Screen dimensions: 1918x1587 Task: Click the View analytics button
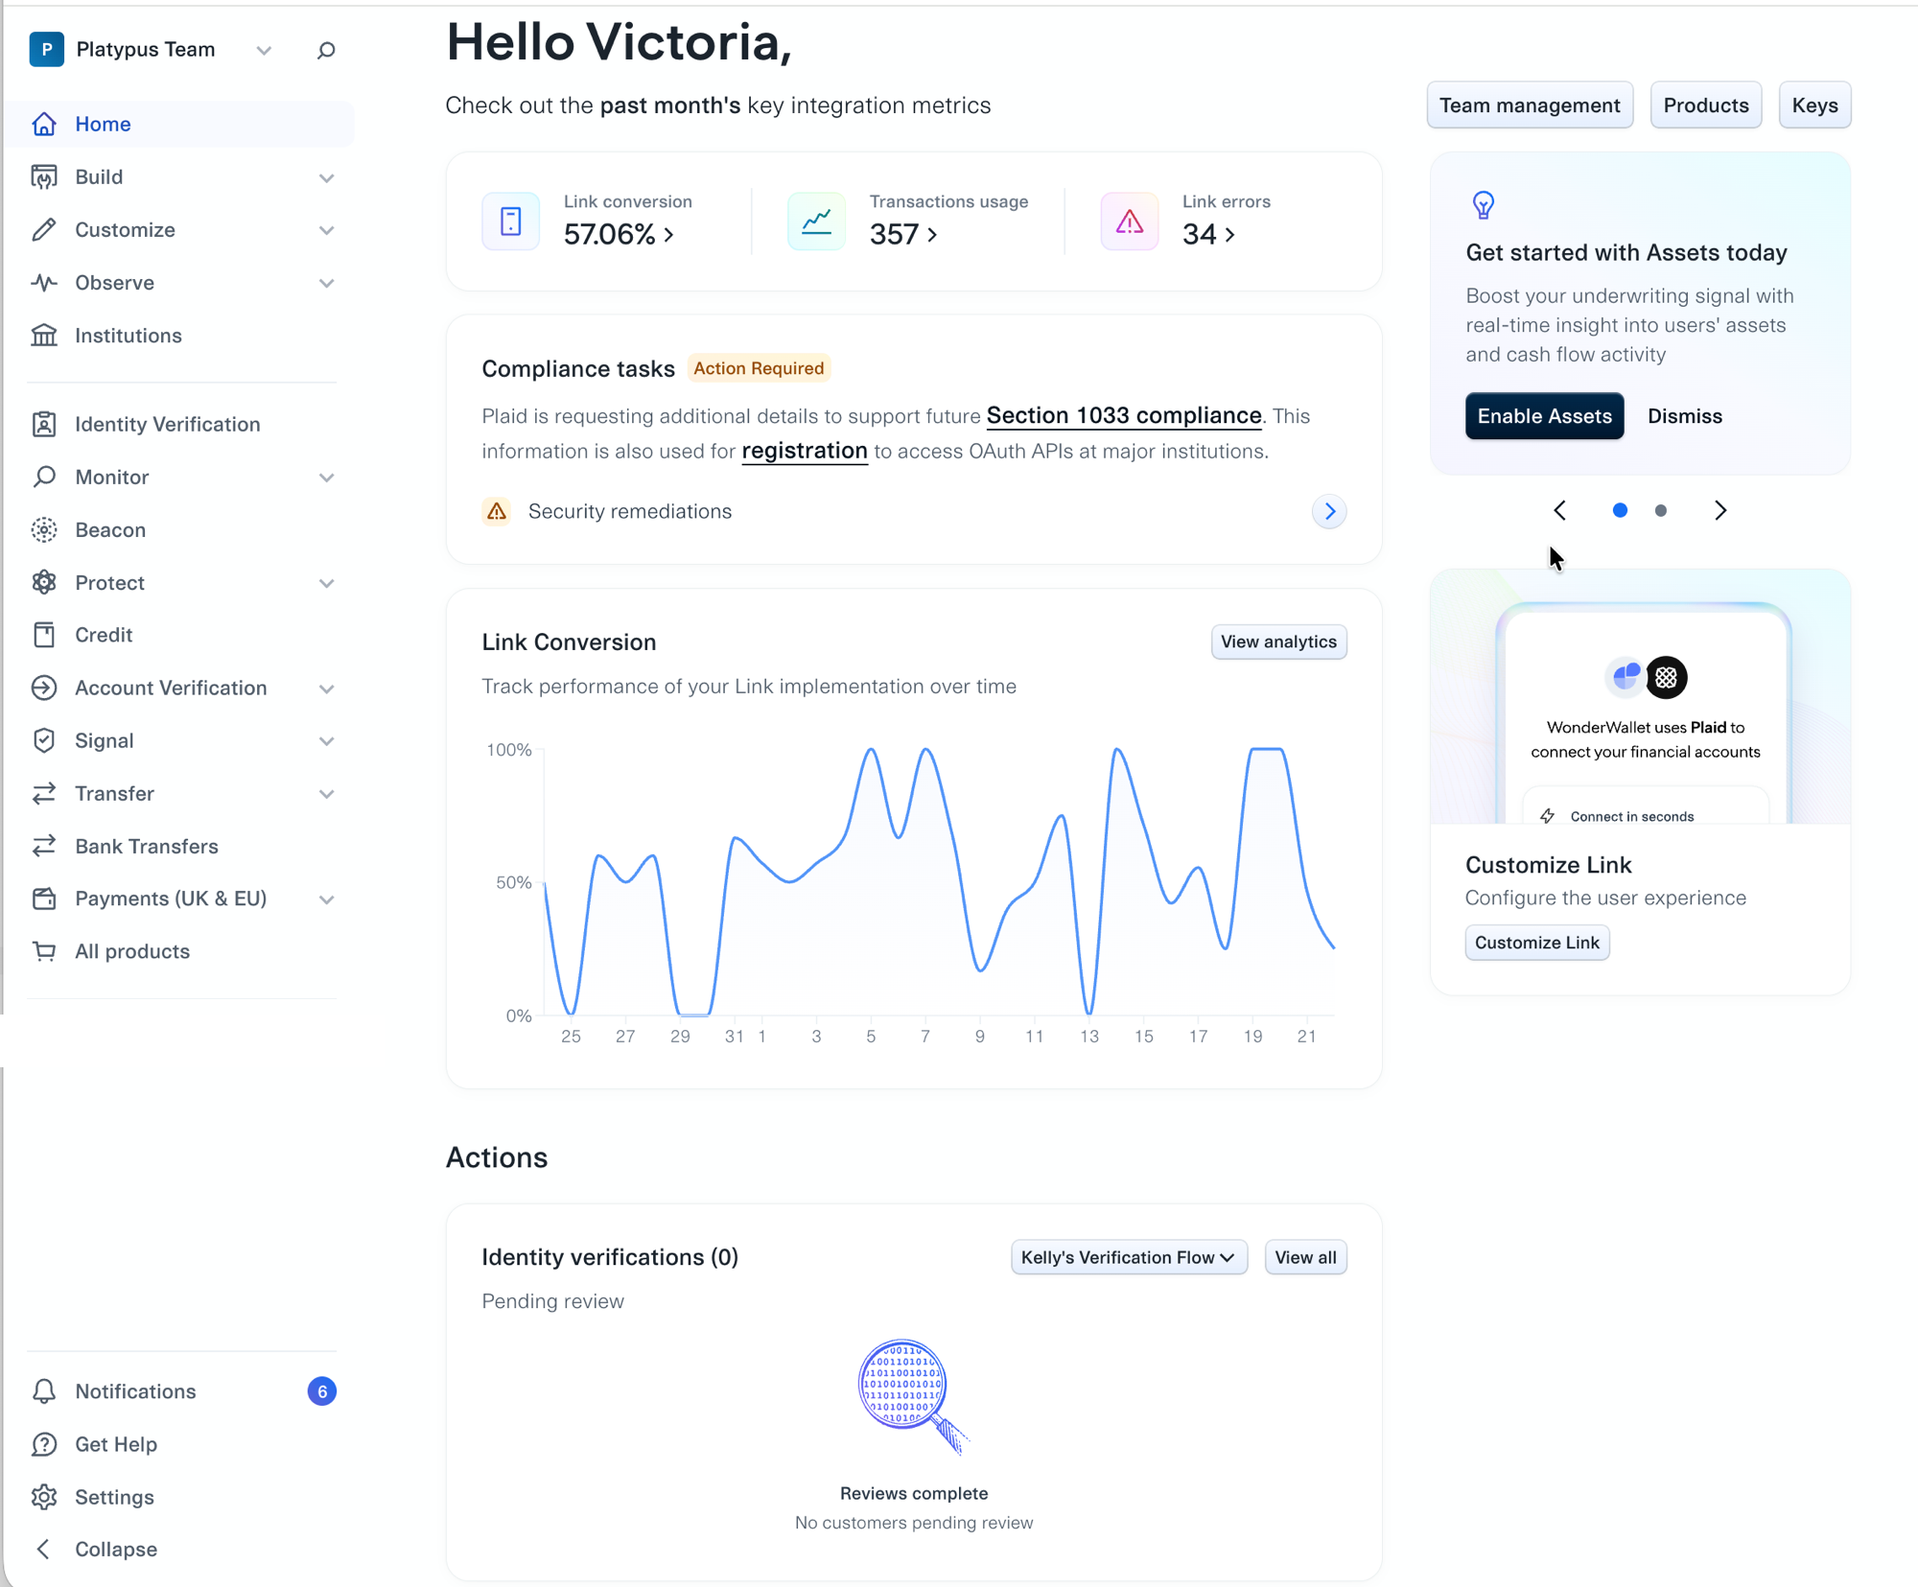click(1278, 642)
